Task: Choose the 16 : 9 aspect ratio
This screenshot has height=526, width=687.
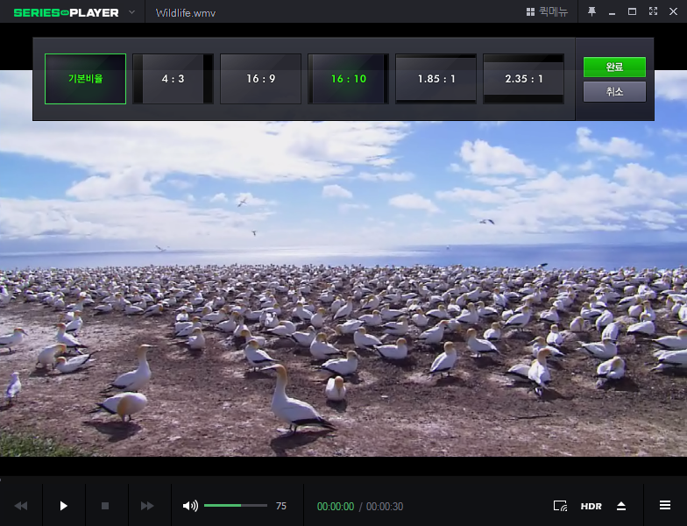Action: coord(261,79)
